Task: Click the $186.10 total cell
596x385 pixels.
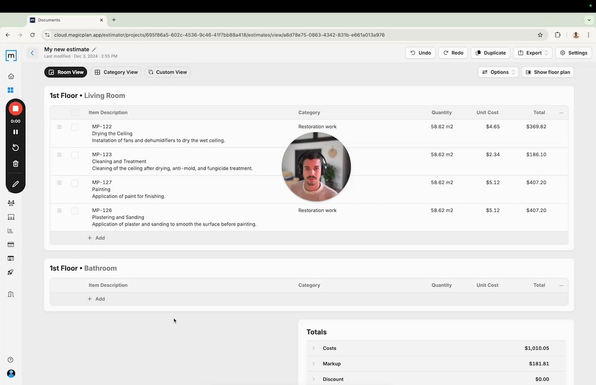Action: click(536, 155)
